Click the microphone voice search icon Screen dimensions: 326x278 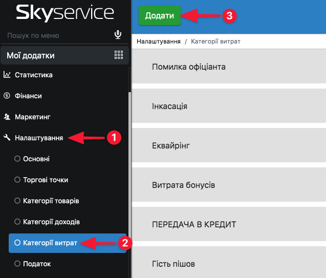(x=118, y=35)
